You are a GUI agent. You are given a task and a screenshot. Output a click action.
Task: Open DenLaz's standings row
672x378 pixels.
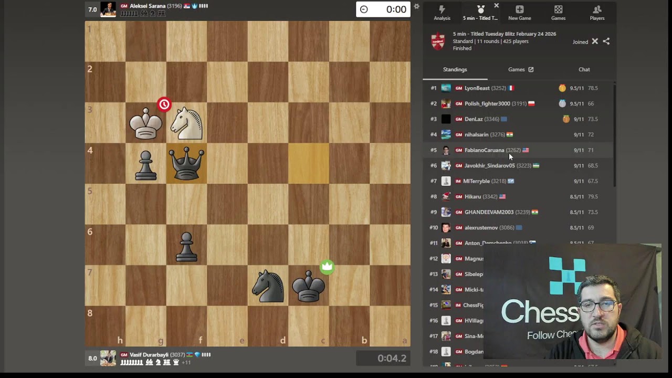518,119
